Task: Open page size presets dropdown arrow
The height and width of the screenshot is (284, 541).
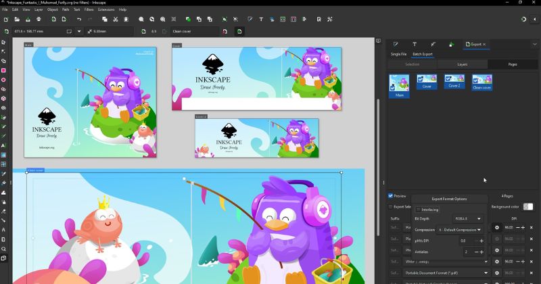Action: point(79,31)
